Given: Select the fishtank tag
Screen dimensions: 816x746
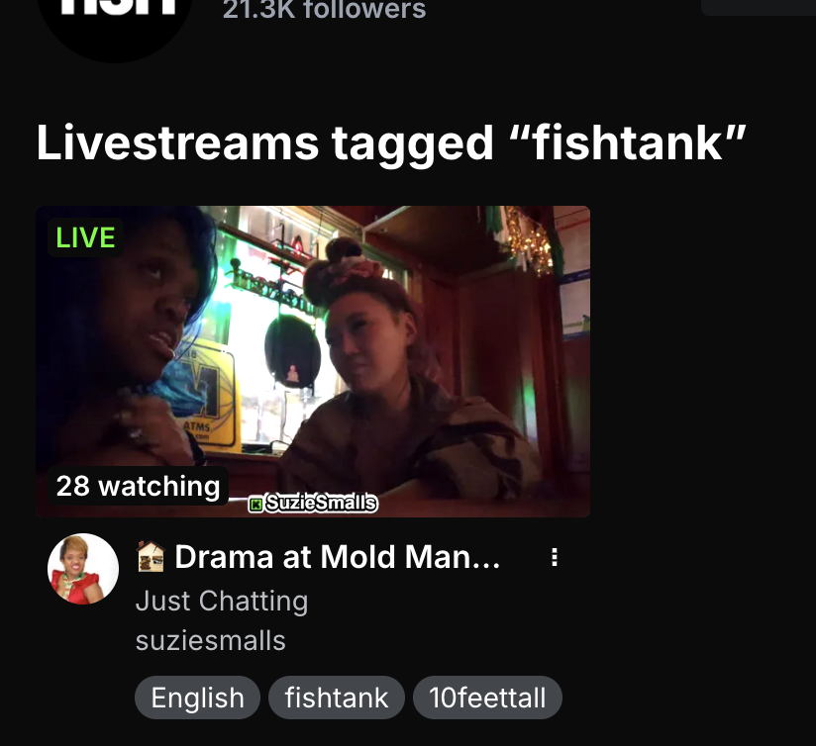Looking at the screenshot, I should [336, 698].
